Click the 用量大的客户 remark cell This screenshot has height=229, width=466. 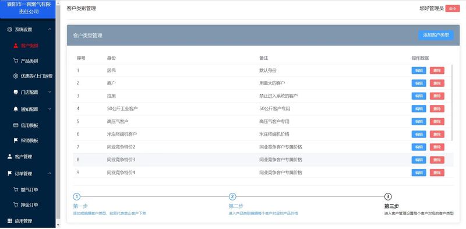272,83
